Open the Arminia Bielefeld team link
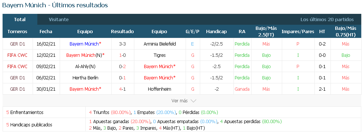This screenshot has height=134, width=362. tap(160, 44)
